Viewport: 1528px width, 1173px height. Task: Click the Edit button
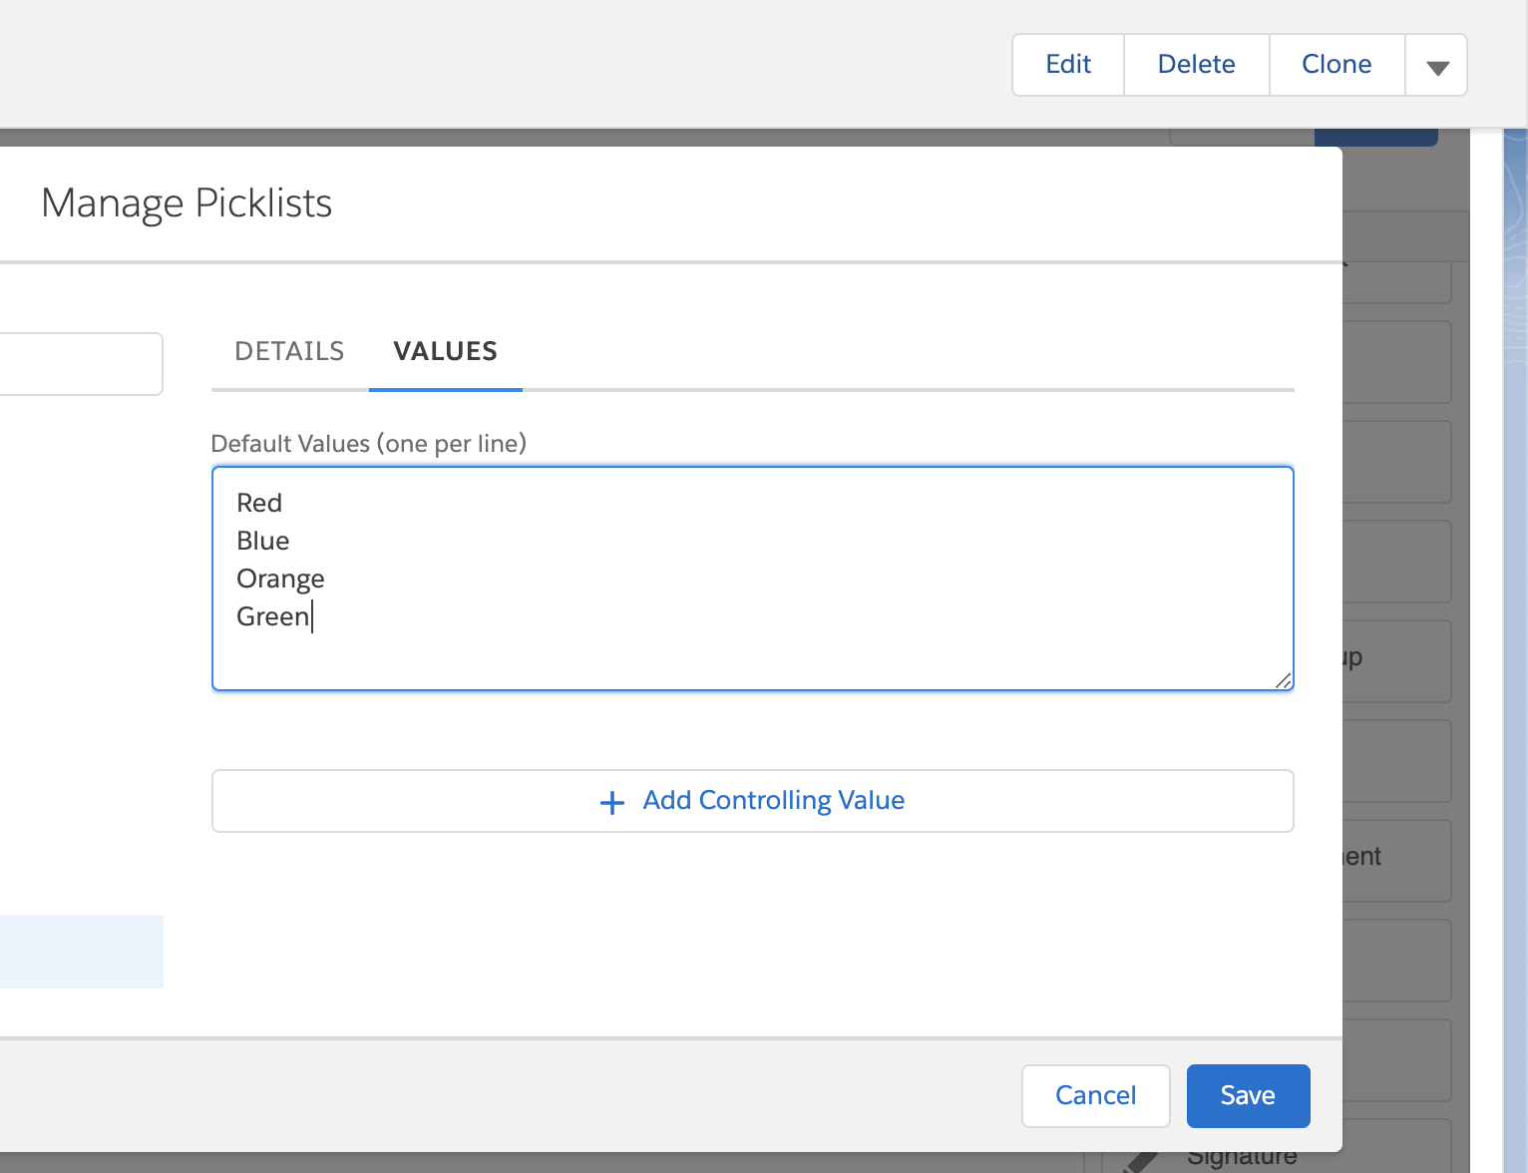tap(1067, 64)
